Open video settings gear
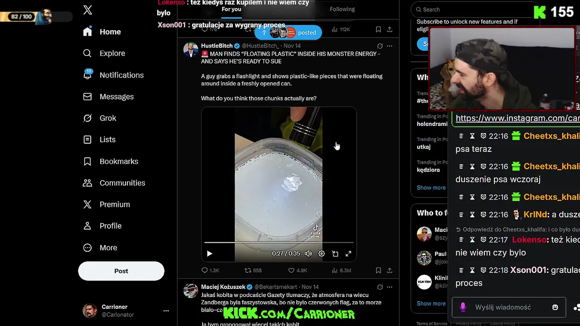 [x=322, y=254]
